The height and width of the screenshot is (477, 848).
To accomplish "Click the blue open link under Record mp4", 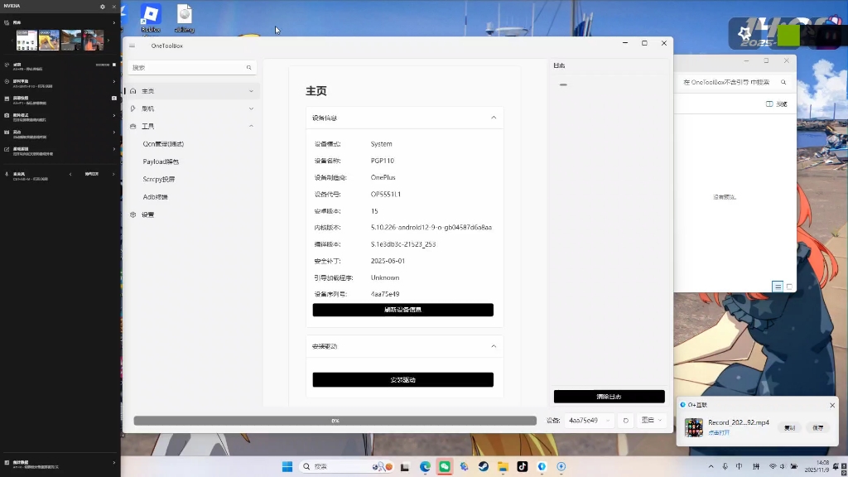I will point(719,432).
